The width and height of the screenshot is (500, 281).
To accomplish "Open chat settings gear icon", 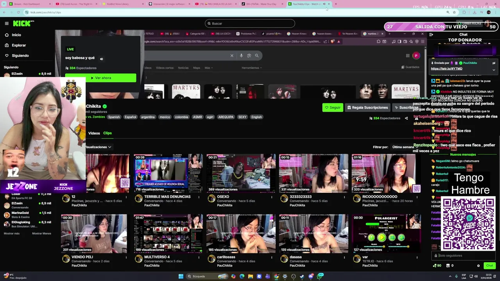I will coord(478,266).
